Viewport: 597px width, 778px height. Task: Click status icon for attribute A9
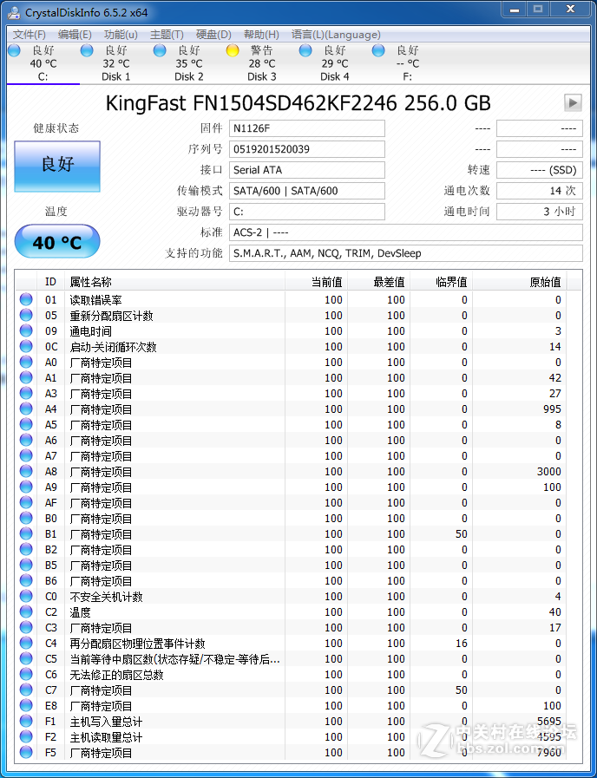click(x=26, y=487)
